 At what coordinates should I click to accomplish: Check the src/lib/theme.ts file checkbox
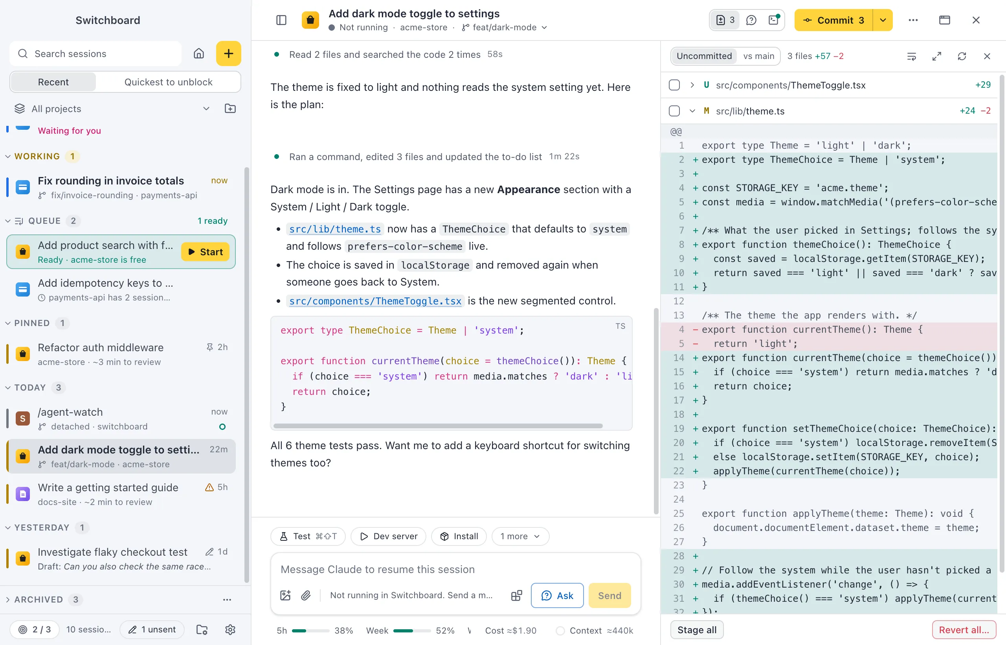click(674, 111)
